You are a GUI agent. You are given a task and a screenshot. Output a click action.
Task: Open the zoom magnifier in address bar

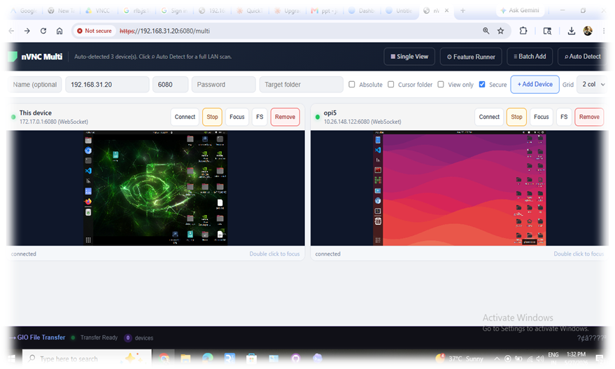(x=486, y=31)
